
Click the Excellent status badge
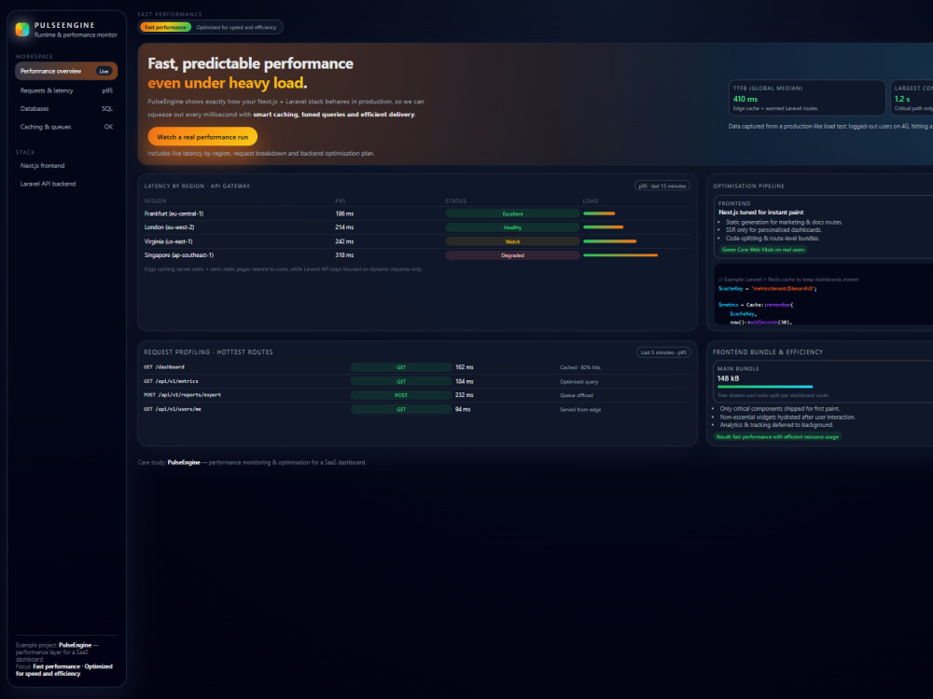click(x=512, y=213)
